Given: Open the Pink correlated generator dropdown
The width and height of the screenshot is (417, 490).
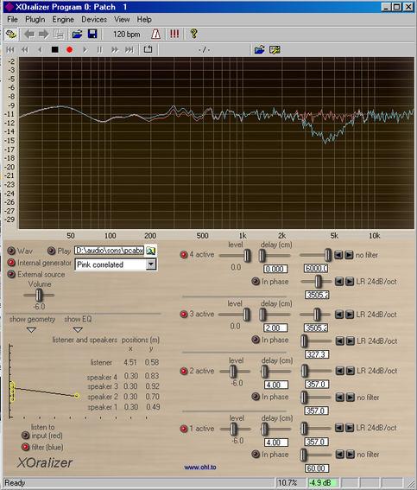Looking at the screenshot, I should [151, 264].
